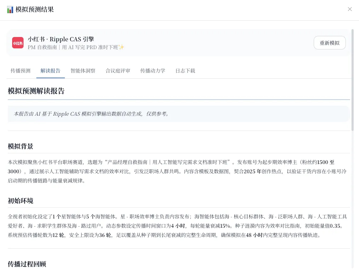The width and height of the screenshot is (359, 275).
Task: Click the subtitle 'PM 自救指南｜用 AI 写完 PRD 准时下班'
Action: [76, 47]
